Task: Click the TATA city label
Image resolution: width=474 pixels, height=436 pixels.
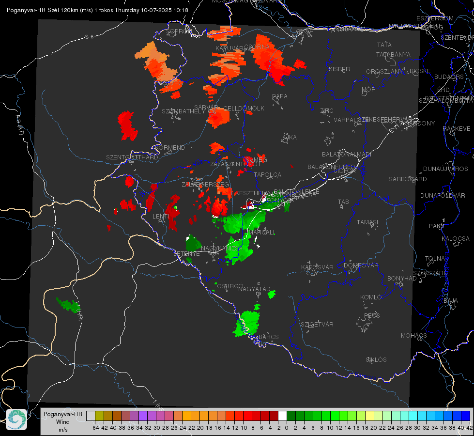Action: click(x=384, y=45)
